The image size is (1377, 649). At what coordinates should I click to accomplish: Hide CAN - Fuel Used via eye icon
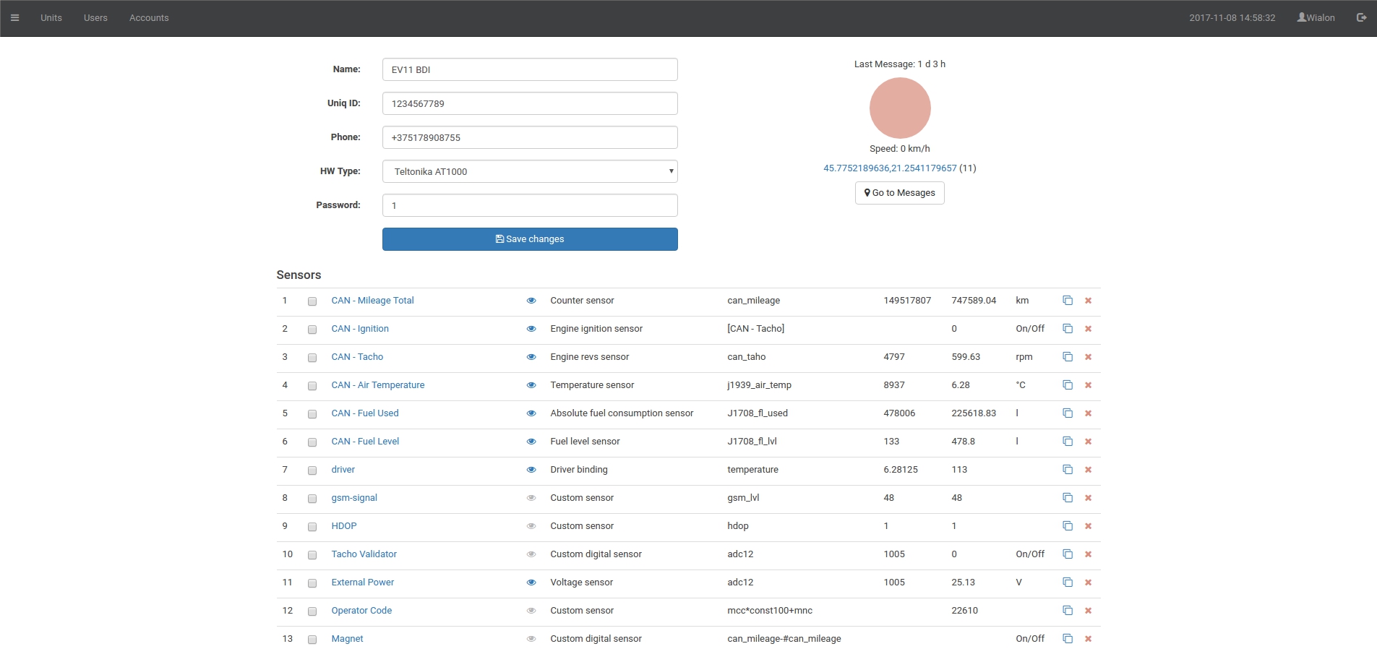(x=531, y=413)
